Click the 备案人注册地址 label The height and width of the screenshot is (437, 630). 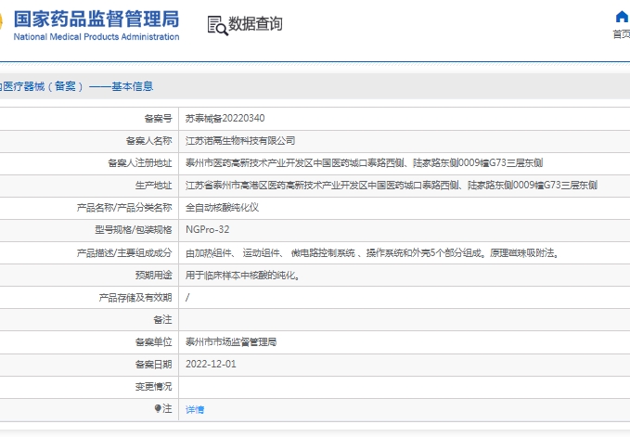coord(139,163)
